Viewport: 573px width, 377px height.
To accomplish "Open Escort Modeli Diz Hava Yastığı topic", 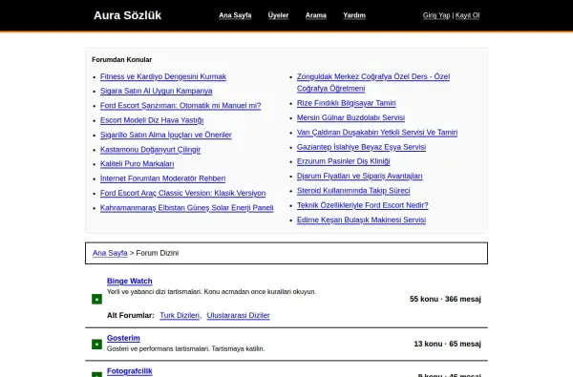I will 152,120.
